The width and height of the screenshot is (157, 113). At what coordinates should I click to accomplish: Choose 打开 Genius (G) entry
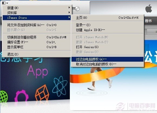(107, 47)
